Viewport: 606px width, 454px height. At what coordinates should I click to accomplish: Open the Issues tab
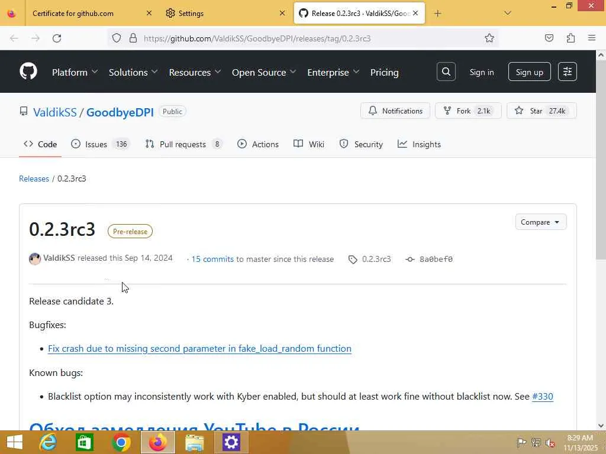(101, 144)
